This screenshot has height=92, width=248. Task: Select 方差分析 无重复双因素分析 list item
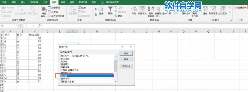[75, 56]
